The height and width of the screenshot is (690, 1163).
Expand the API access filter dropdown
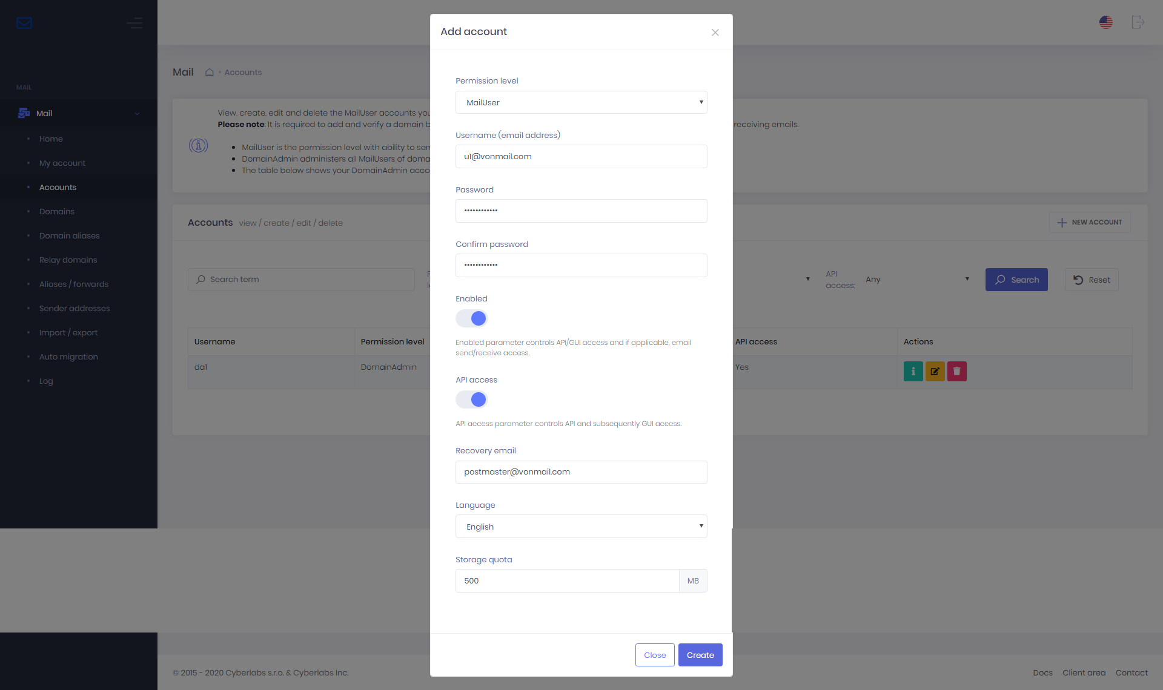pyautogui.click(x=917, y=280)
